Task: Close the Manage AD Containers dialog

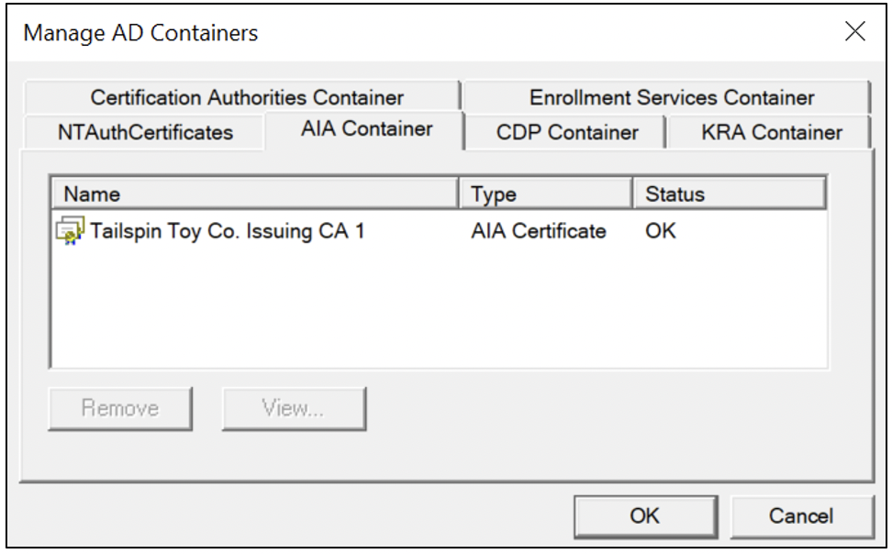Action: point(855,31)
